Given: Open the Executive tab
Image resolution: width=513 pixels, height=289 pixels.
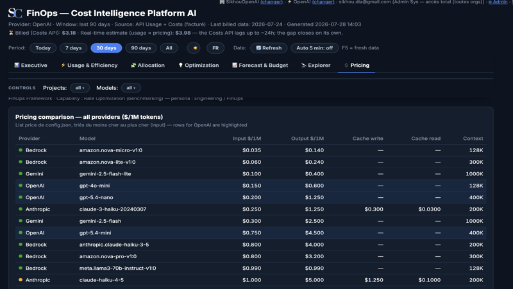Looking at the screenshot, I should (x=31, y=66).
